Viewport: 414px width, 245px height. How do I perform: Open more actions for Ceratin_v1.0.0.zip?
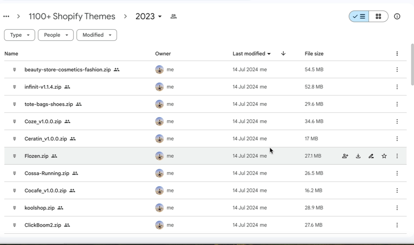(x=397, y=139)
